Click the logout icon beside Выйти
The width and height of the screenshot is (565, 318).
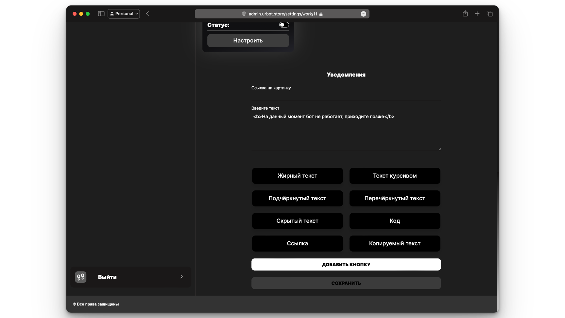tap(80, 277)
